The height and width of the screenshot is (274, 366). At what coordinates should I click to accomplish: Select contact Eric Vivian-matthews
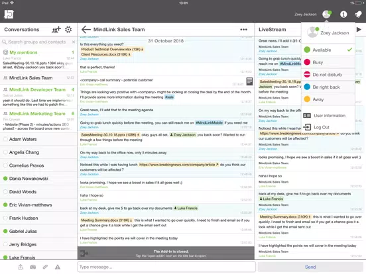(38, 205)
